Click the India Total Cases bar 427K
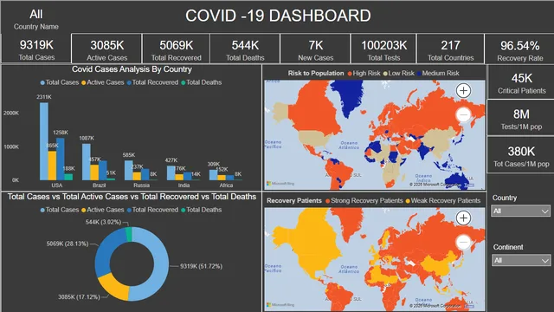 [x=171, y=173]
